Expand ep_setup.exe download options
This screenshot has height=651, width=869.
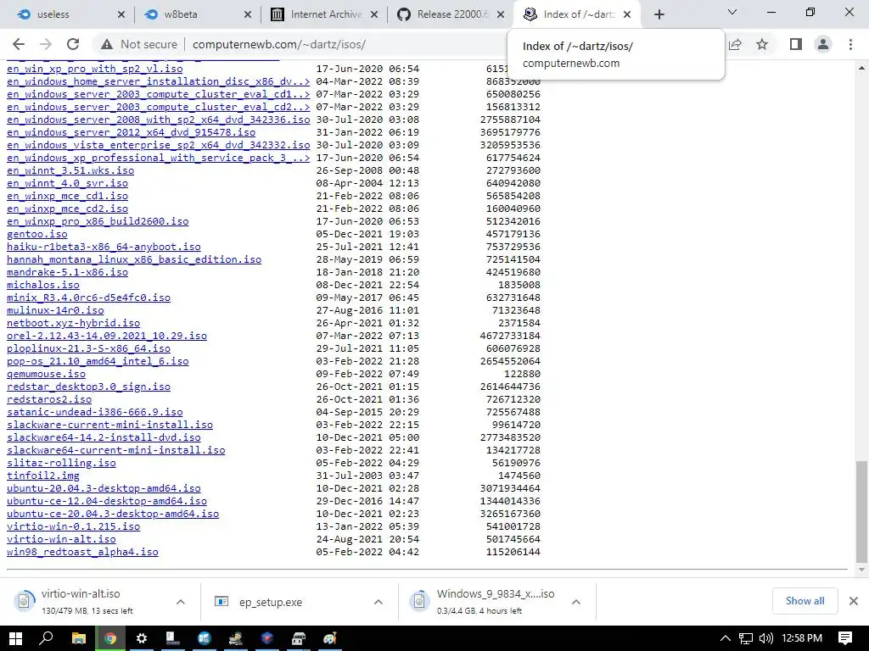(x=378, y=602)
